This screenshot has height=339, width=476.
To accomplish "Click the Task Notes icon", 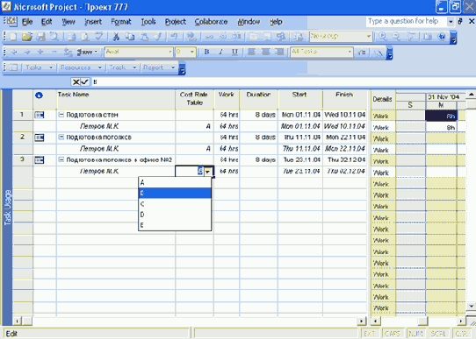I will 267,37.
